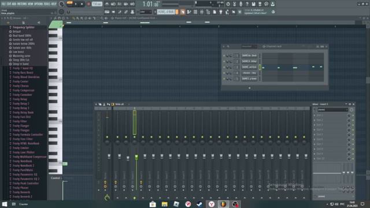The image size is (370, 208).
Task: Open the FILE menu
Action: tap(3, 4)
